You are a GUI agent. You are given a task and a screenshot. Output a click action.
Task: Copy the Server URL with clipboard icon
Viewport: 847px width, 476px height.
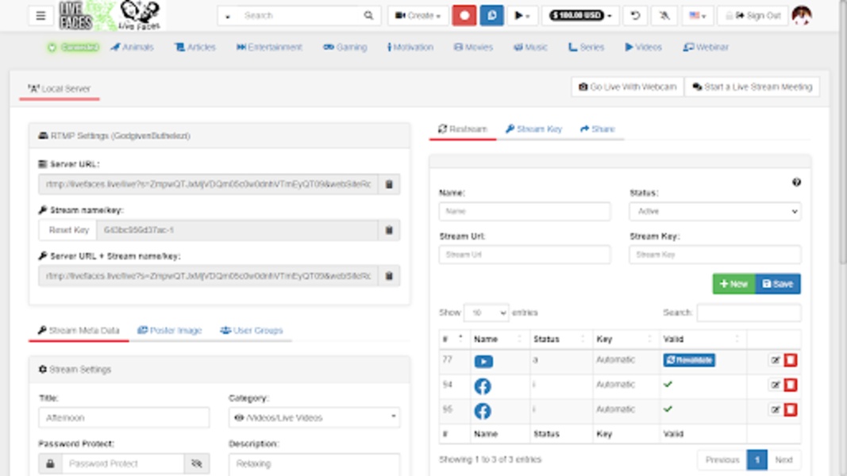388,184
